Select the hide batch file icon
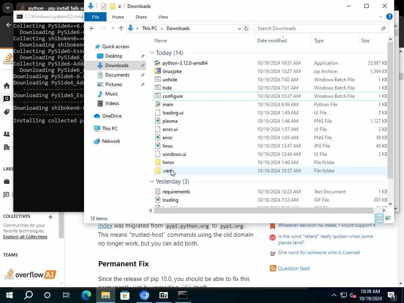404x303 pixels. 157,88
